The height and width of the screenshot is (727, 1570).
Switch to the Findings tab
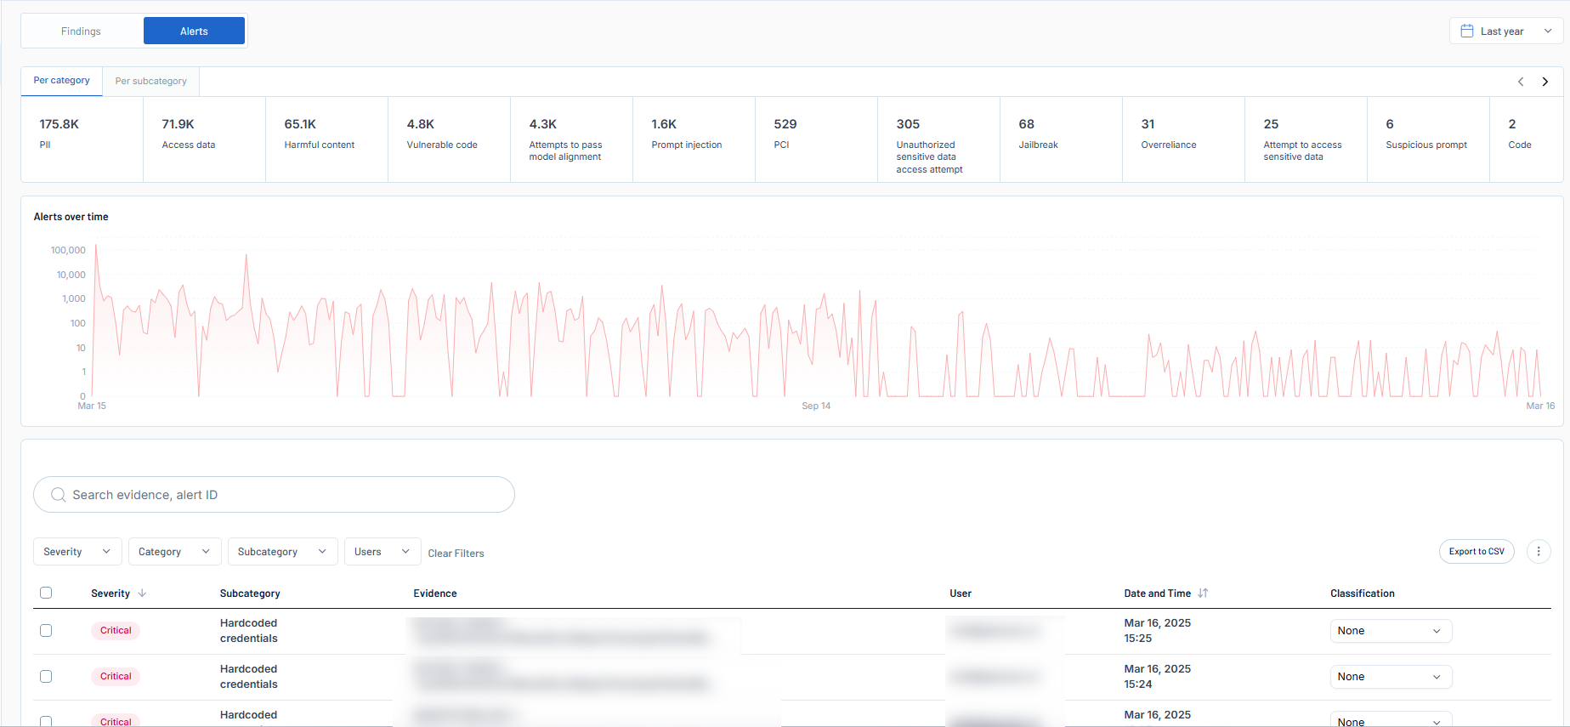[82, 31]
